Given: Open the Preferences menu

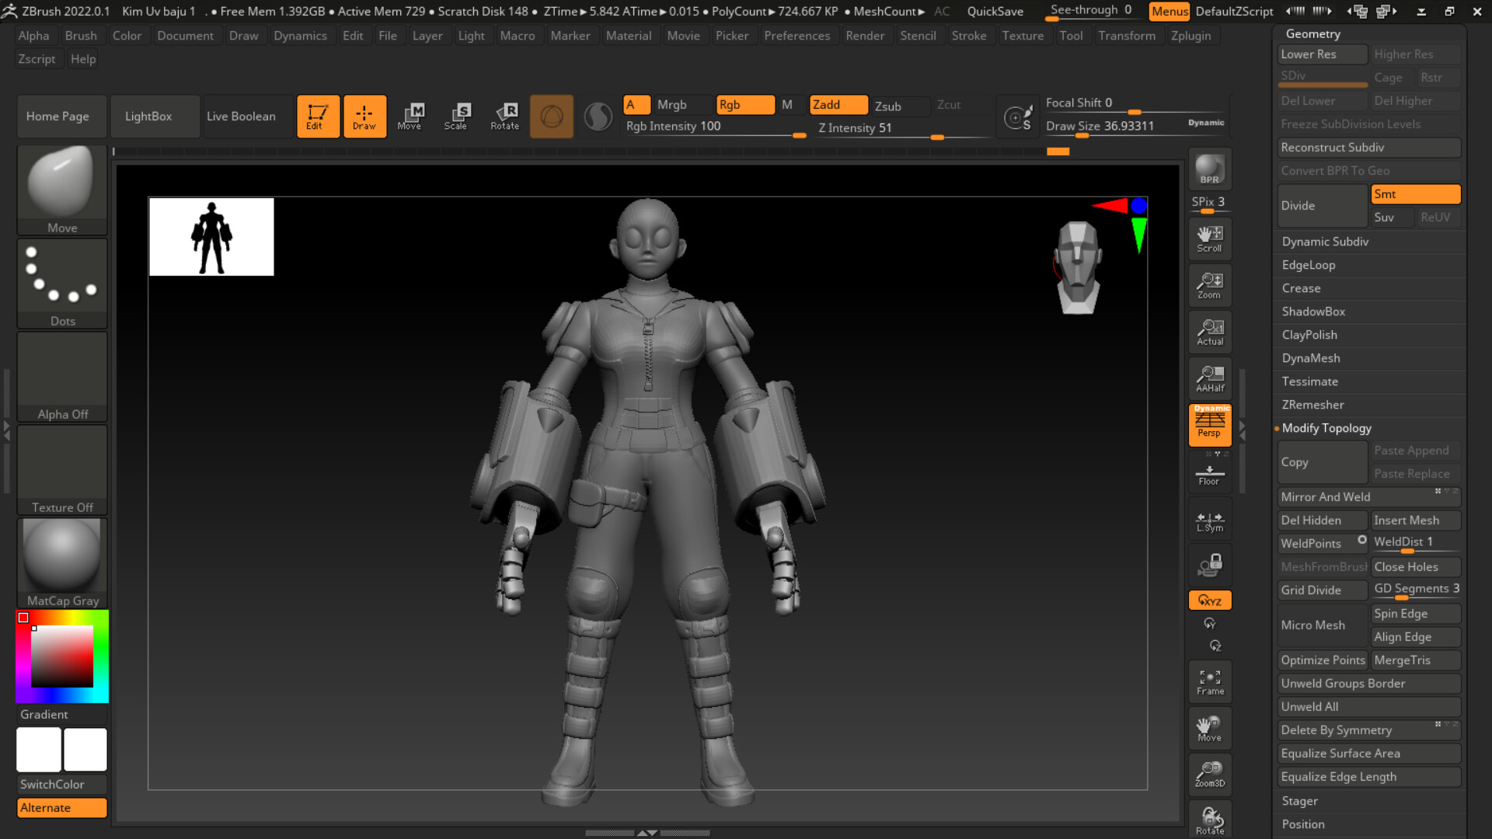Looking at the screenshot, I should pos(797,36).
